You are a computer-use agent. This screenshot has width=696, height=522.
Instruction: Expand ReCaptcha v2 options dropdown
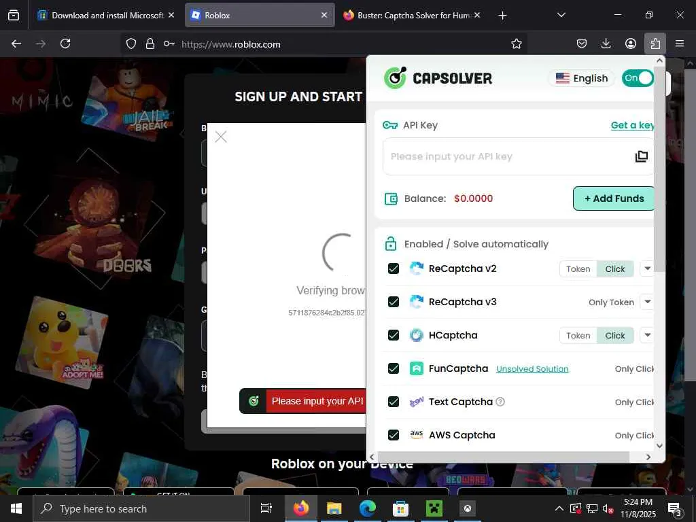point(647,268)
